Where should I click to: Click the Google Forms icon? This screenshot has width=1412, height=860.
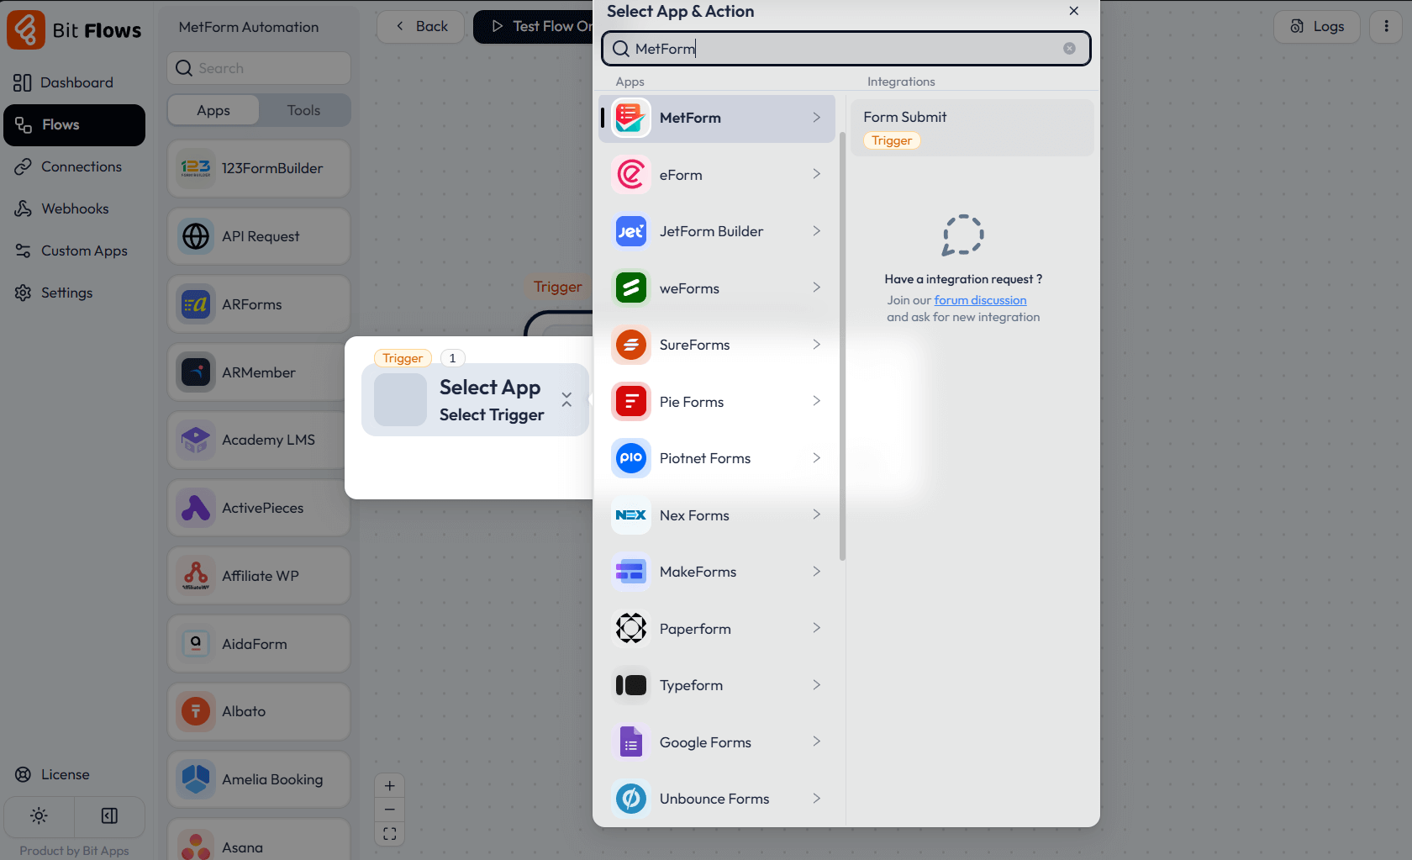coord(630,742)
